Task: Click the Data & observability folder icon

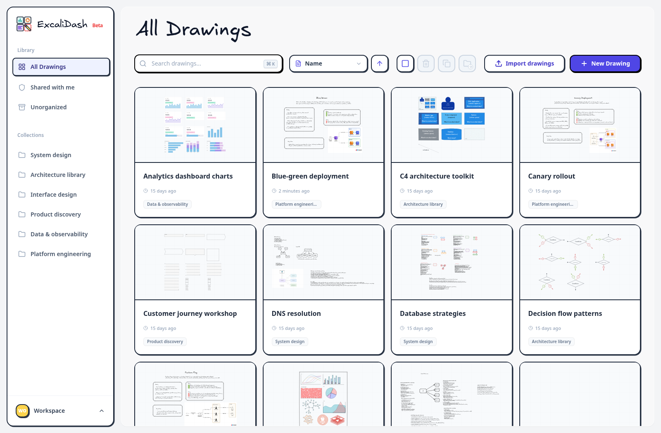Action: 22,234
